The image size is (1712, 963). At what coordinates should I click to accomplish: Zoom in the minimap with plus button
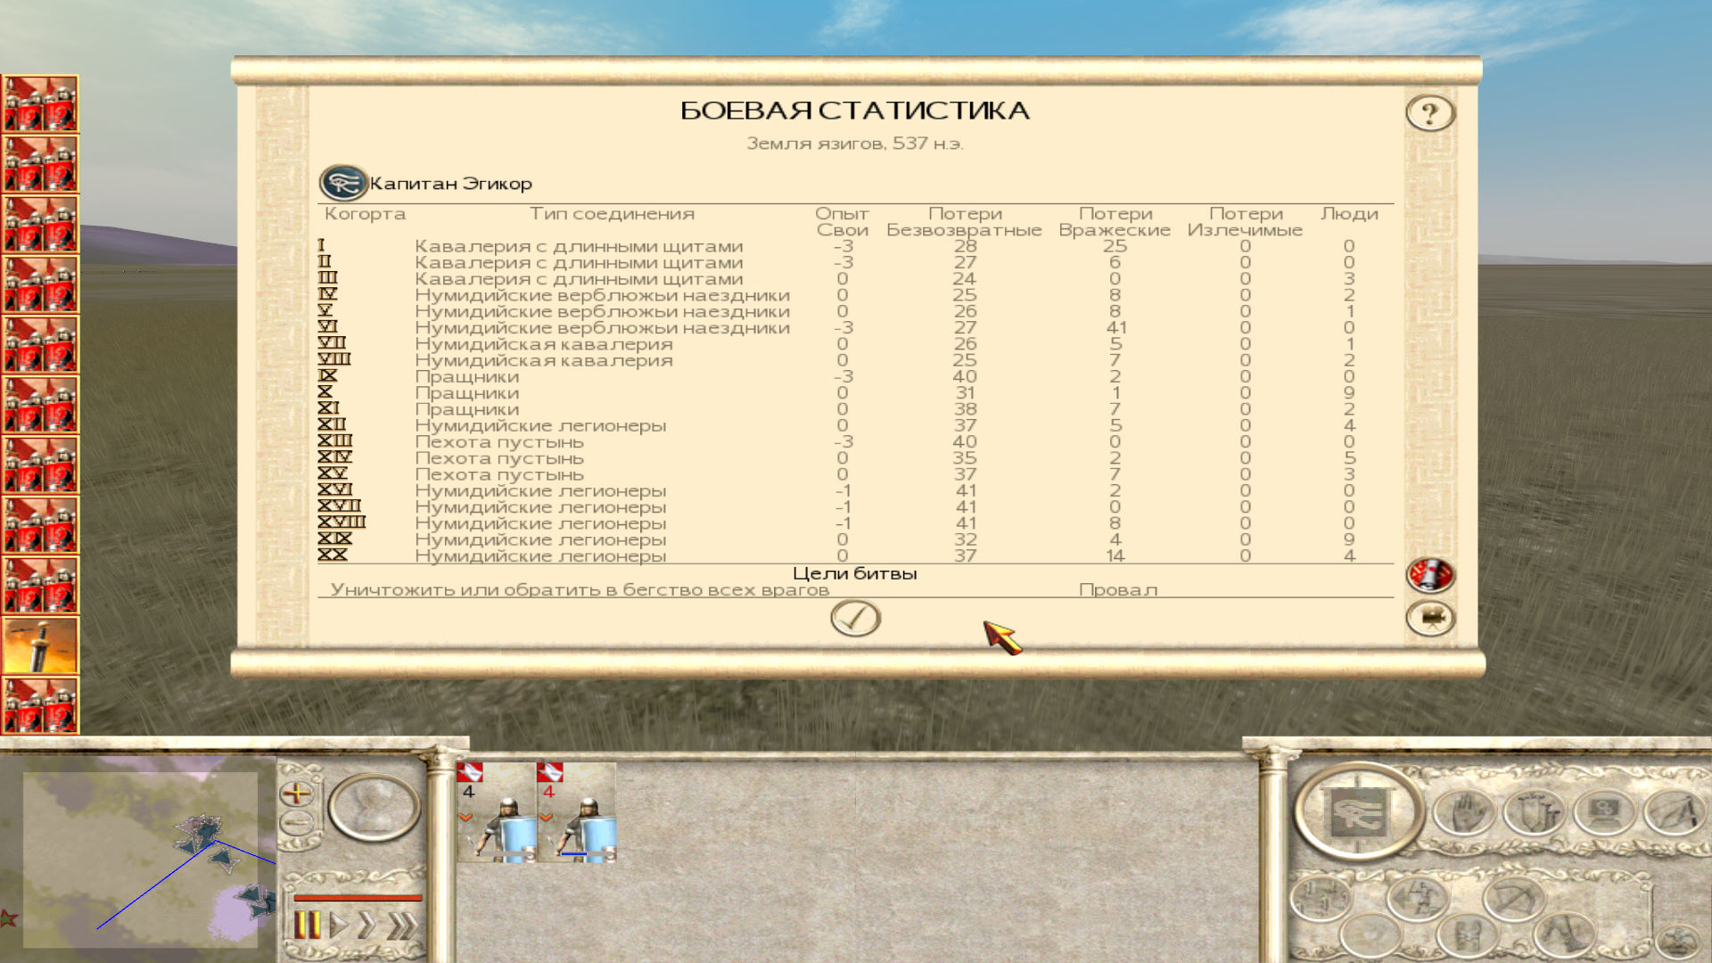pyautogui.click(x=296, y=793)
